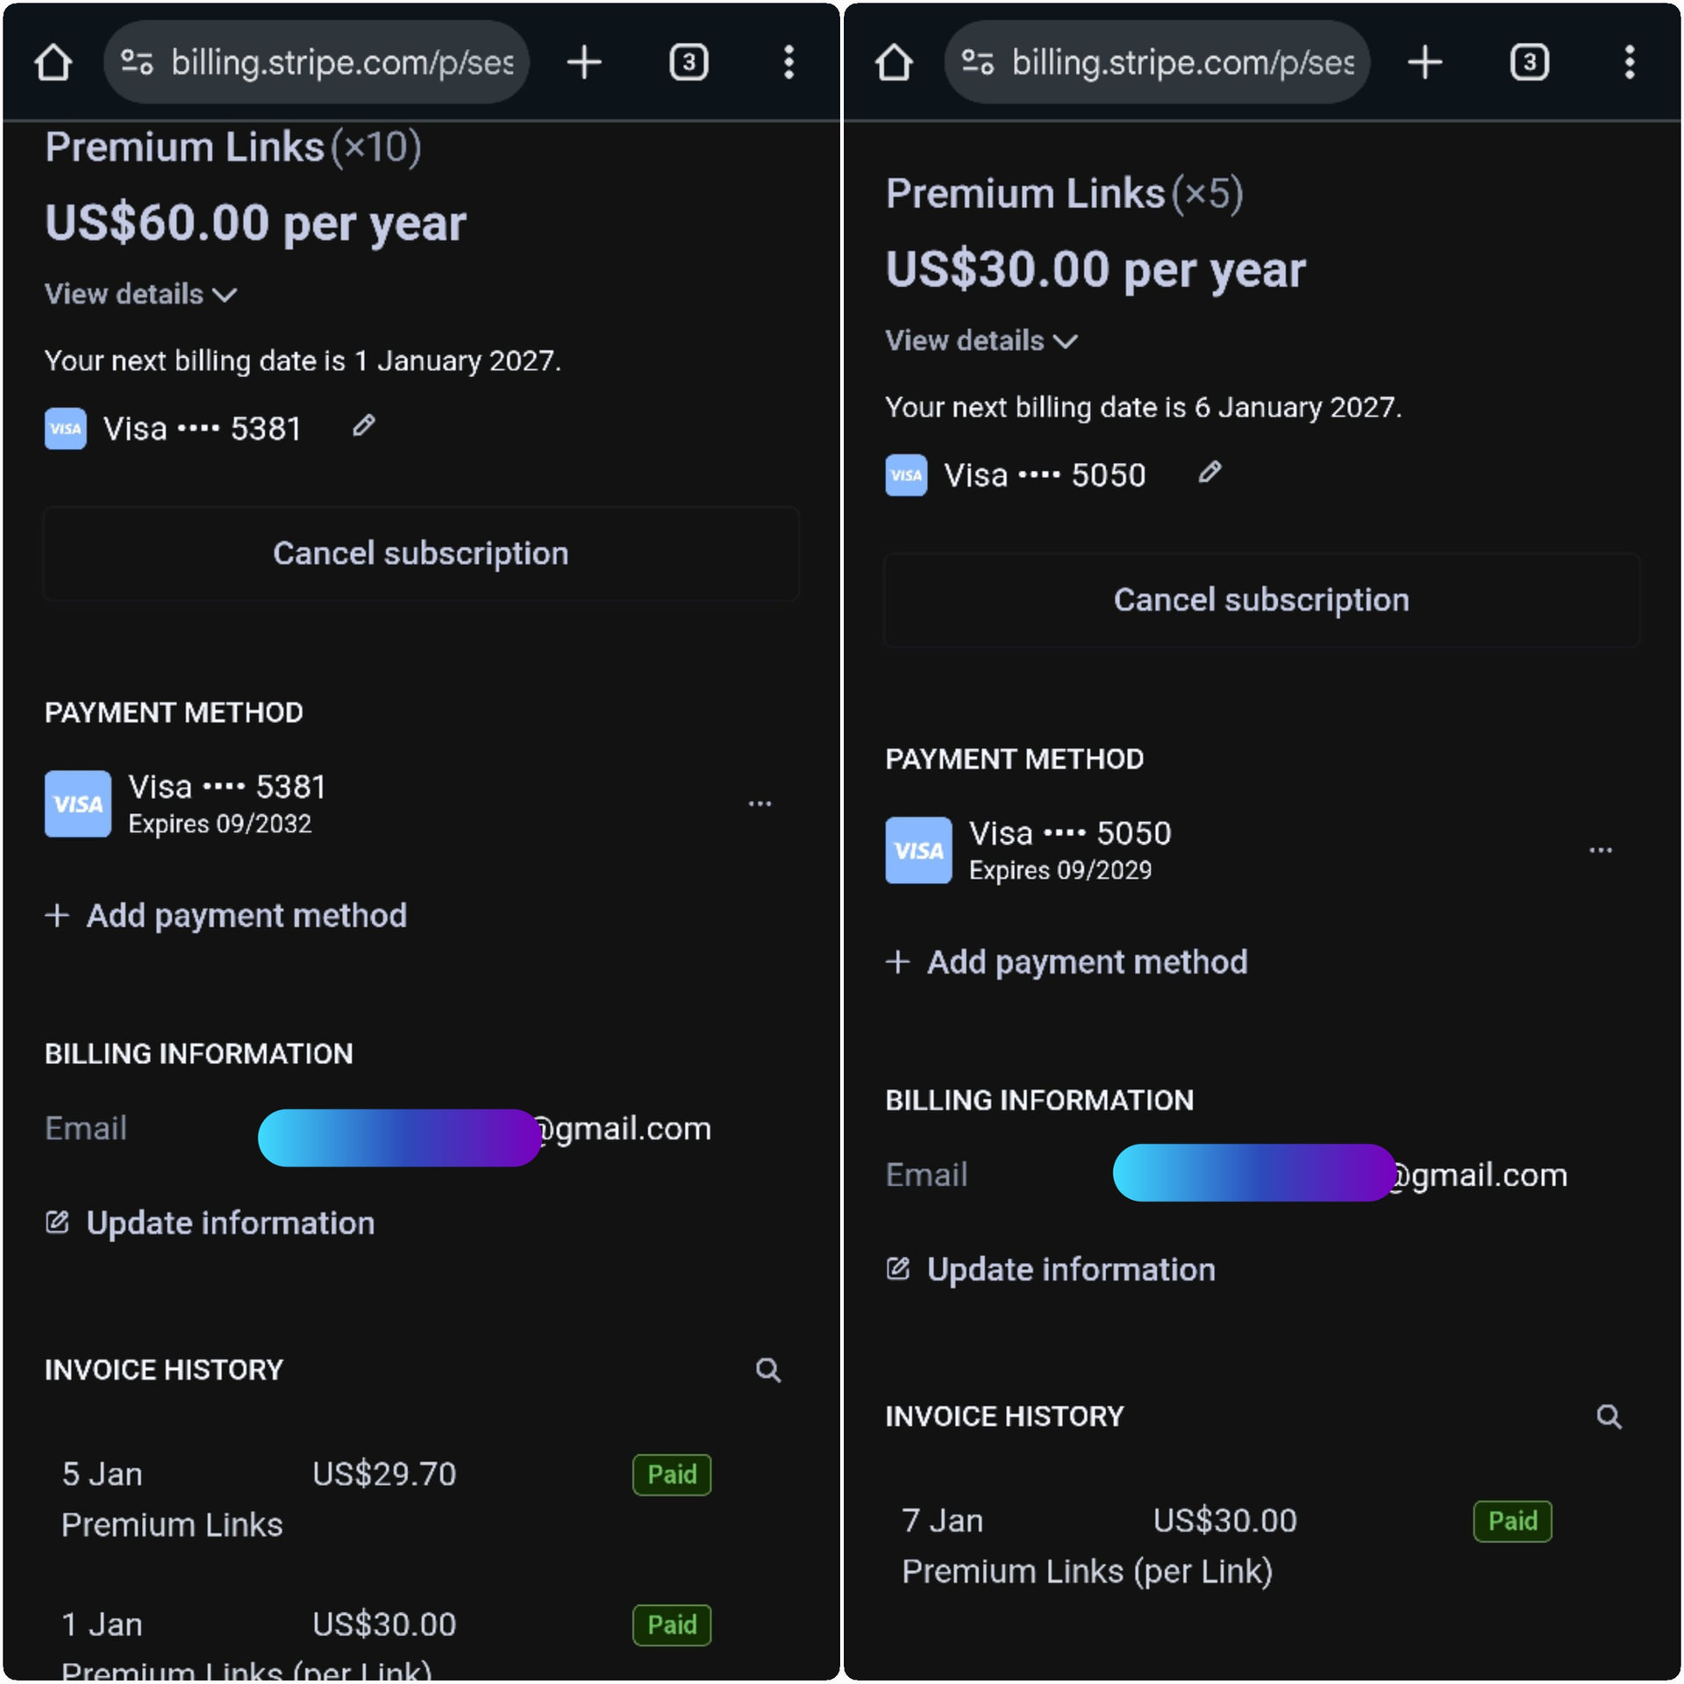
Task: Open site info icon in right address bar
Action: coord(977,62)
